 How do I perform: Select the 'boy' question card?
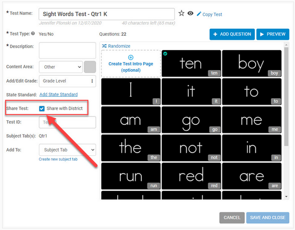click(x=252, y=64)
